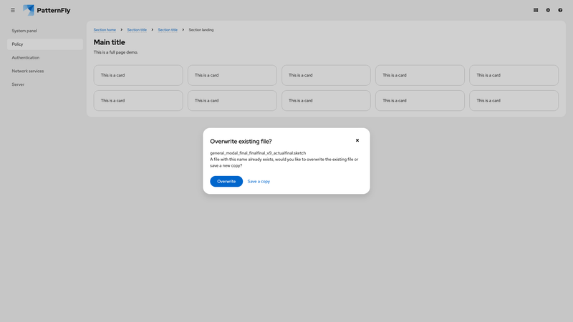
Task: Click Section home breadcrumb link
Action: pos(105,30)
